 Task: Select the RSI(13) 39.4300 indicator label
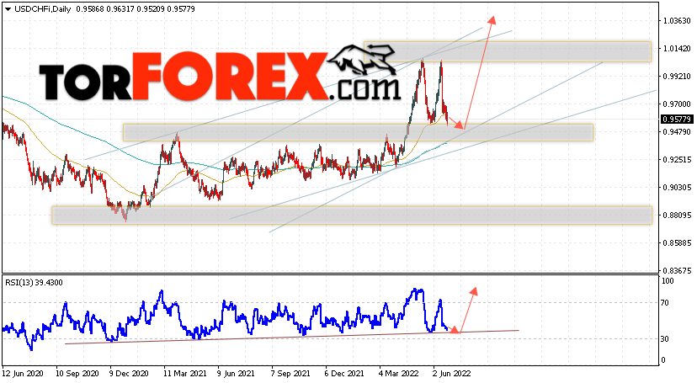(x=34, y=283)
